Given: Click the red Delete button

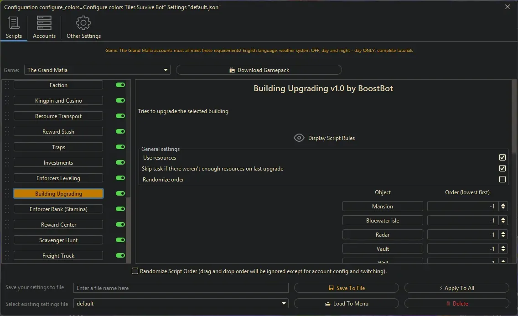Looking at the screenshot, I should coord(456,303).
